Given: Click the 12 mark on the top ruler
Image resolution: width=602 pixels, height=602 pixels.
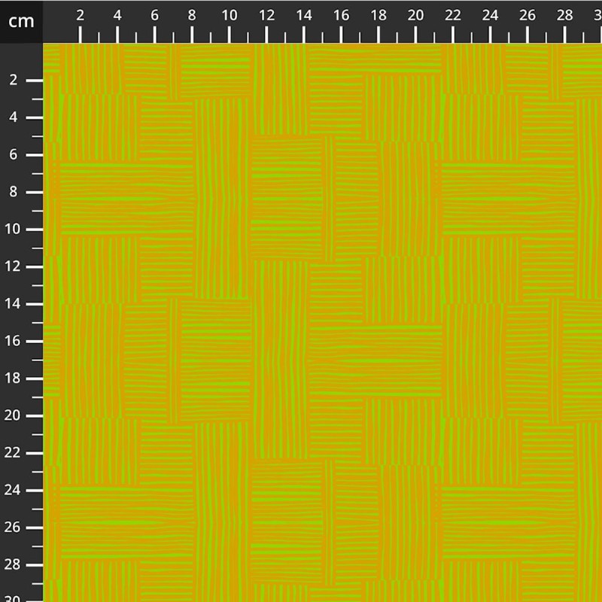Looking at the screenshot, I should tap(266, 17).
